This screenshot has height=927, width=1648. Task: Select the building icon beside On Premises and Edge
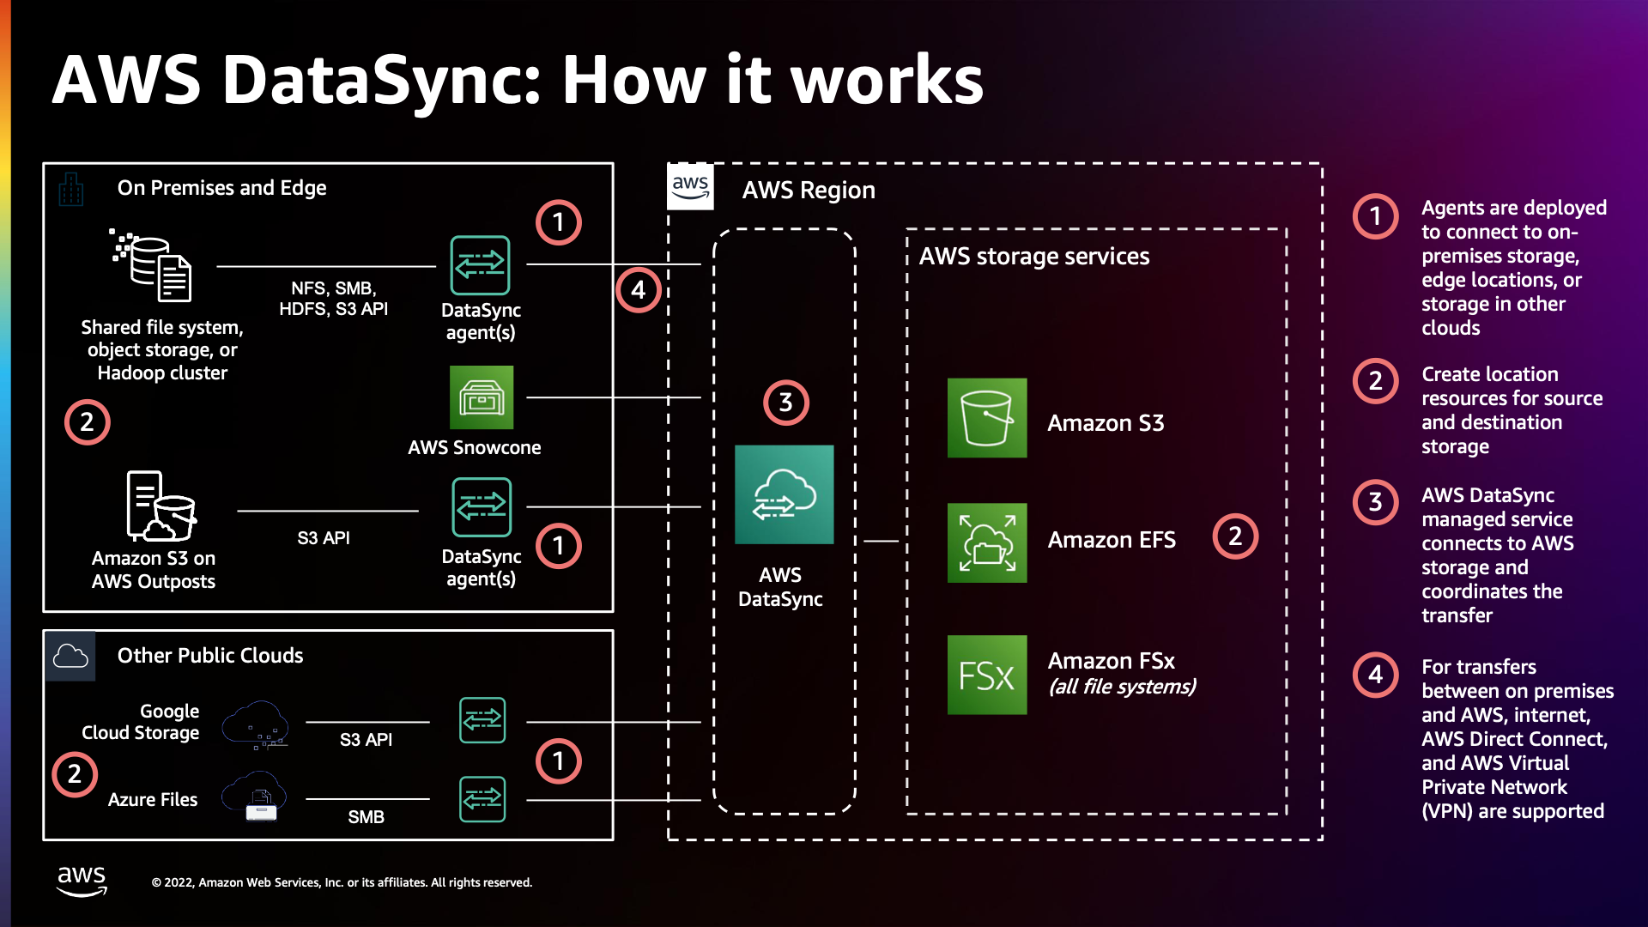[x=71, y=187]
